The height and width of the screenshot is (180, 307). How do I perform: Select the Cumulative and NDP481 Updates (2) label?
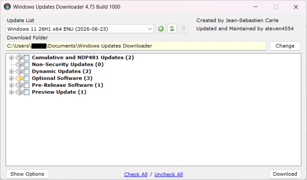click(83, 58)
